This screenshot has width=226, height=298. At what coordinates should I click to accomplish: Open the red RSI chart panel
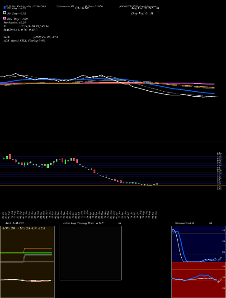tap(198, 280)
